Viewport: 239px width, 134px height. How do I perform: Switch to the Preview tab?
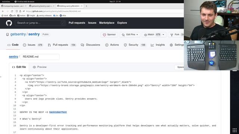40,67
